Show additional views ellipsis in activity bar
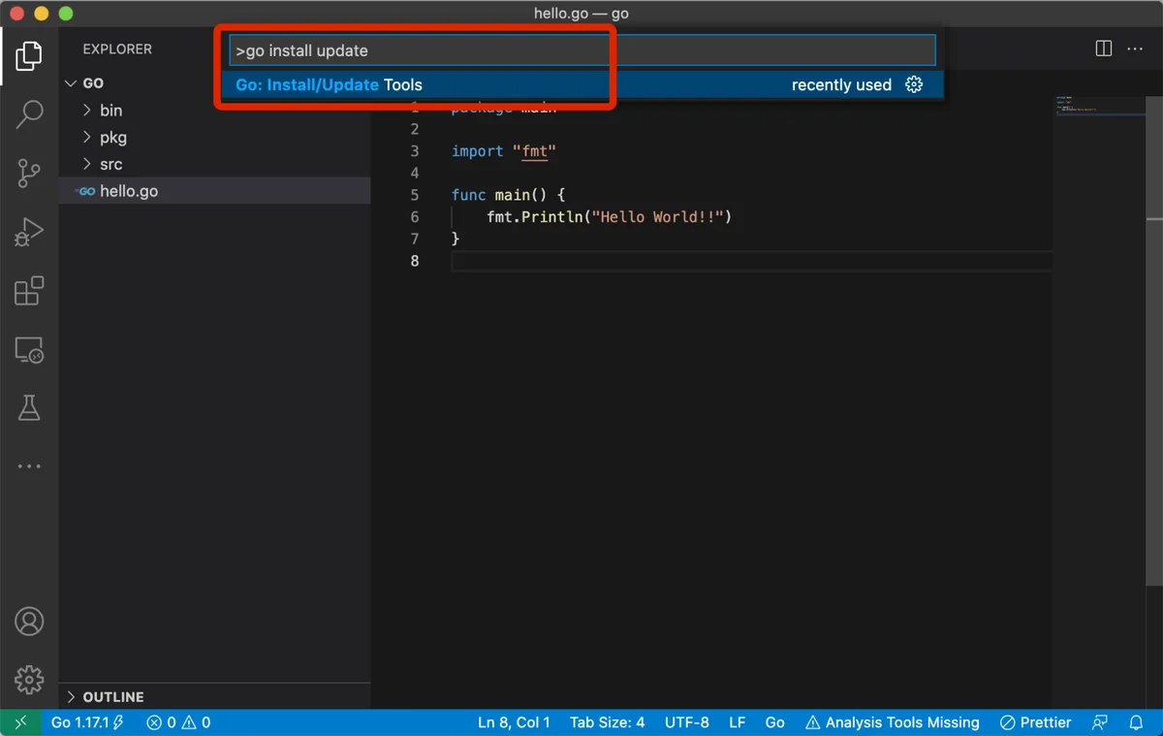The width and height of the screenshot is (1163, 736). point(29,466)
